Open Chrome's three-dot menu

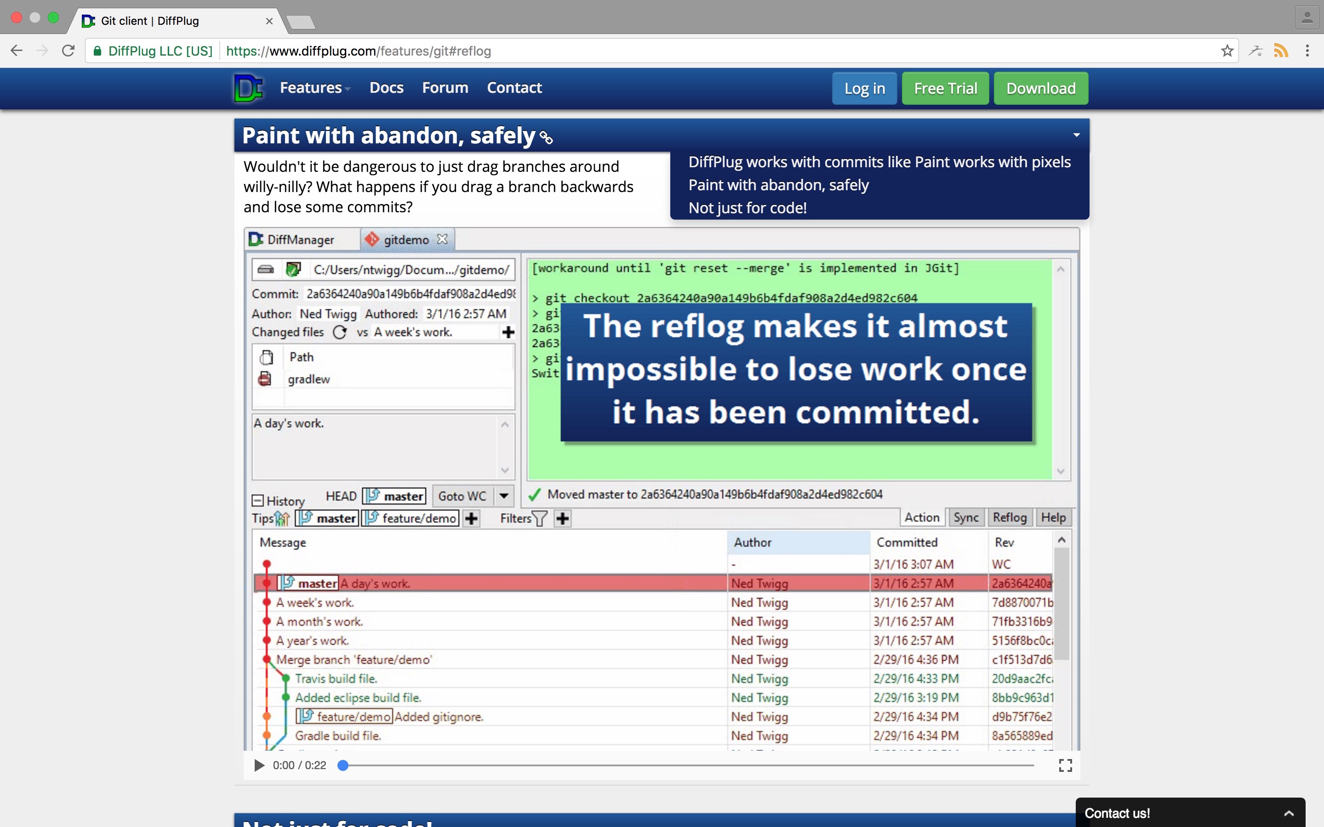[1307, 51]
